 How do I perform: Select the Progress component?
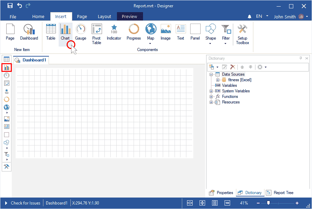point(134,32)
